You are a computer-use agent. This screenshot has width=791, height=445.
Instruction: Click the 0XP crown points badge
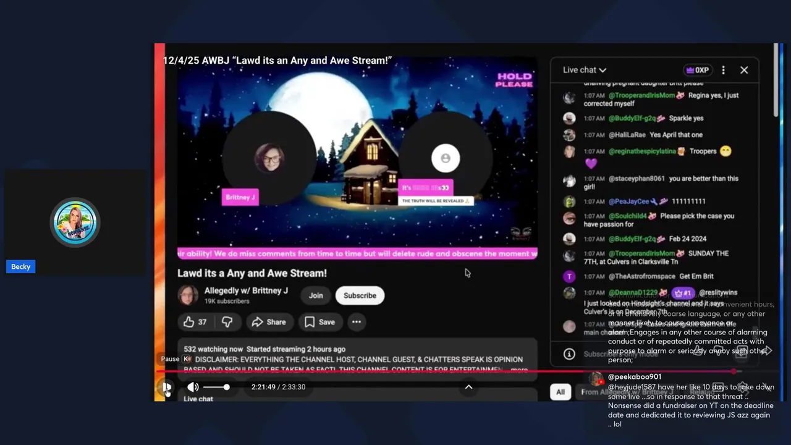698,70
